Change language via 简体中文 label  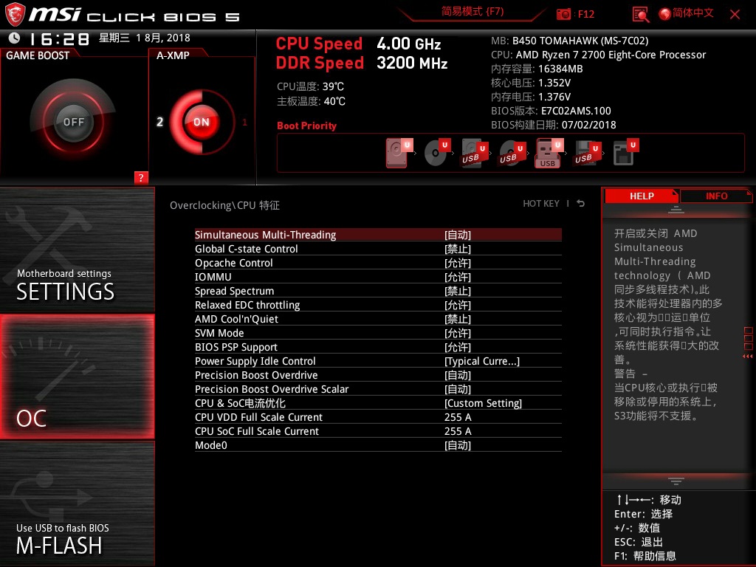click(693, 13)
